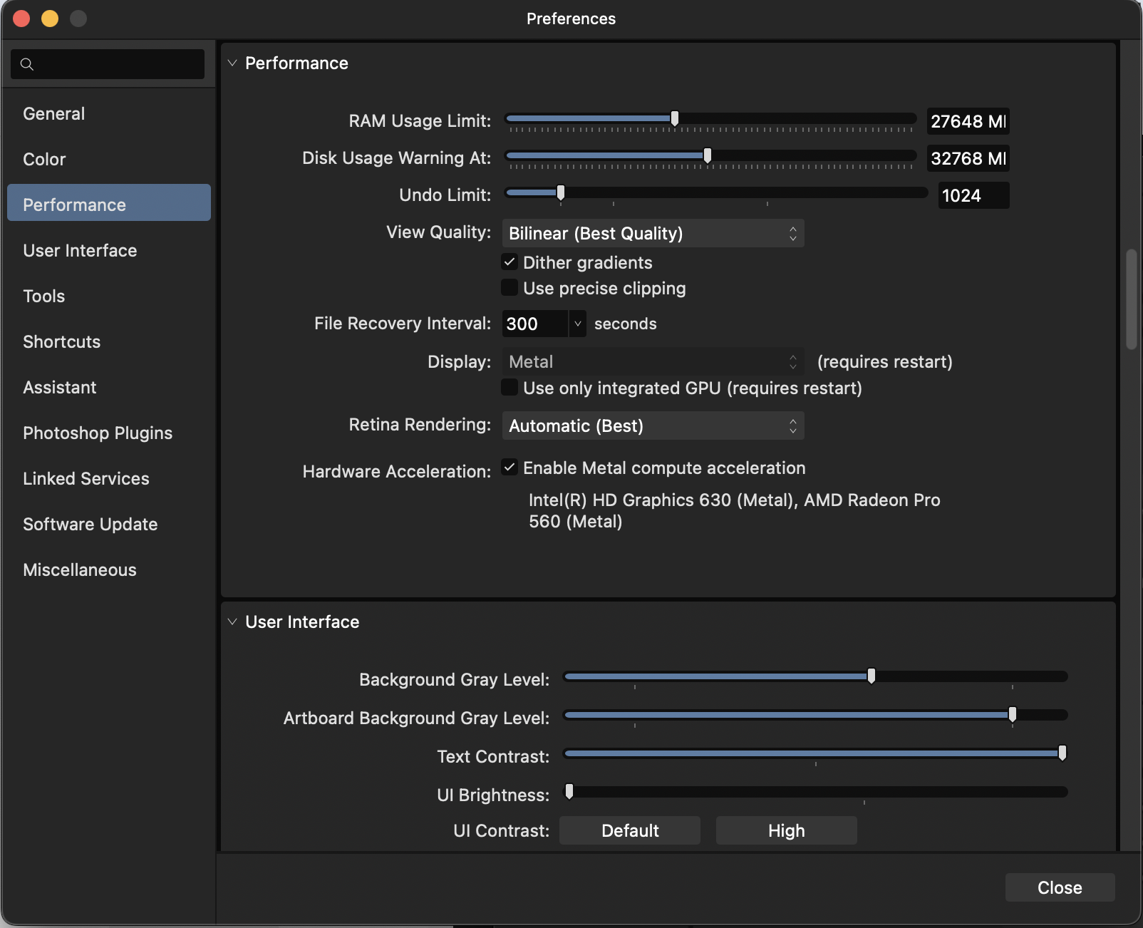Viewport: 1143px width, 928px height.
Task: Go to Photoshop Plugins settings
Action: click(98, 433)
